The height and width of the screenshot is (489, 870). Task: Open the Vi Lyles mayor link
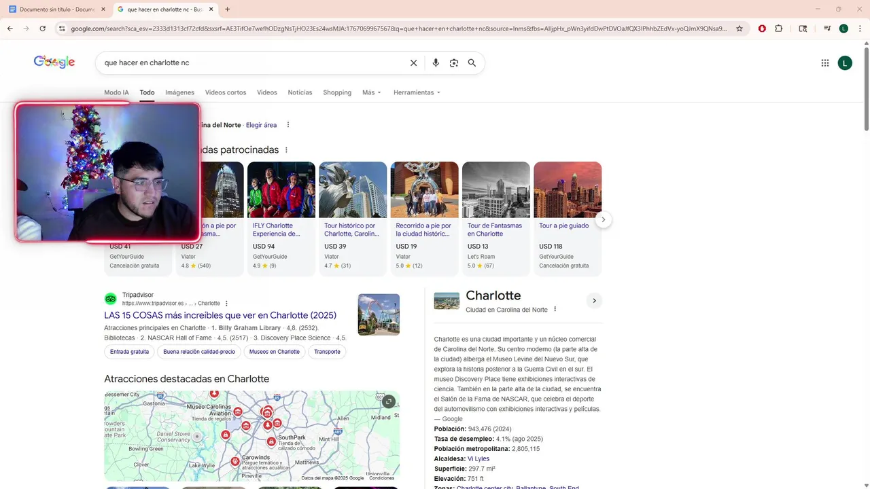pos(478,459)
